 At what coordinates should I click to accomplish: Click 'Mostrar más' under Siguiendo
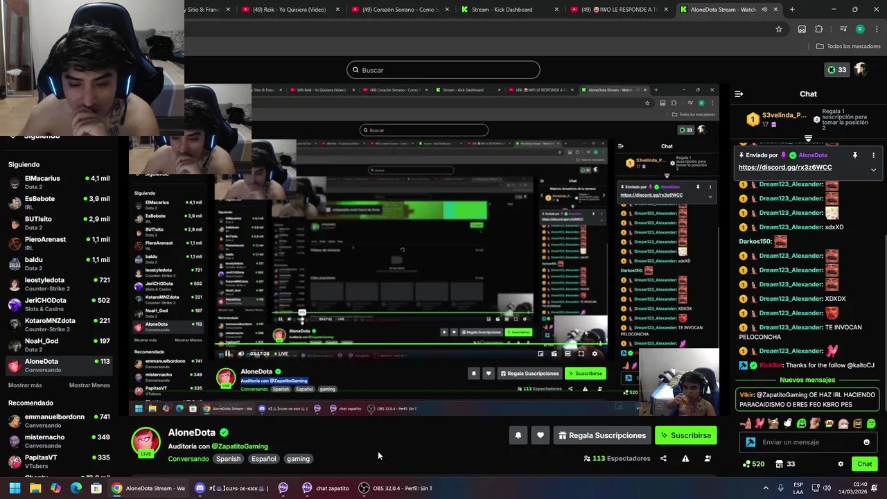[25, 385]
